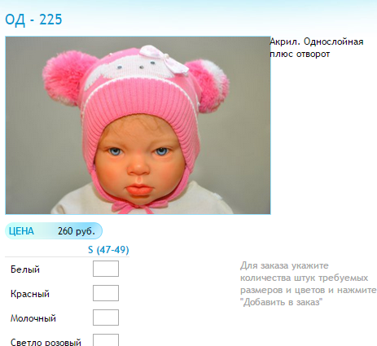377x346 pixels.
Task: Click the quantity field for Красный
Action: (106, 293)
